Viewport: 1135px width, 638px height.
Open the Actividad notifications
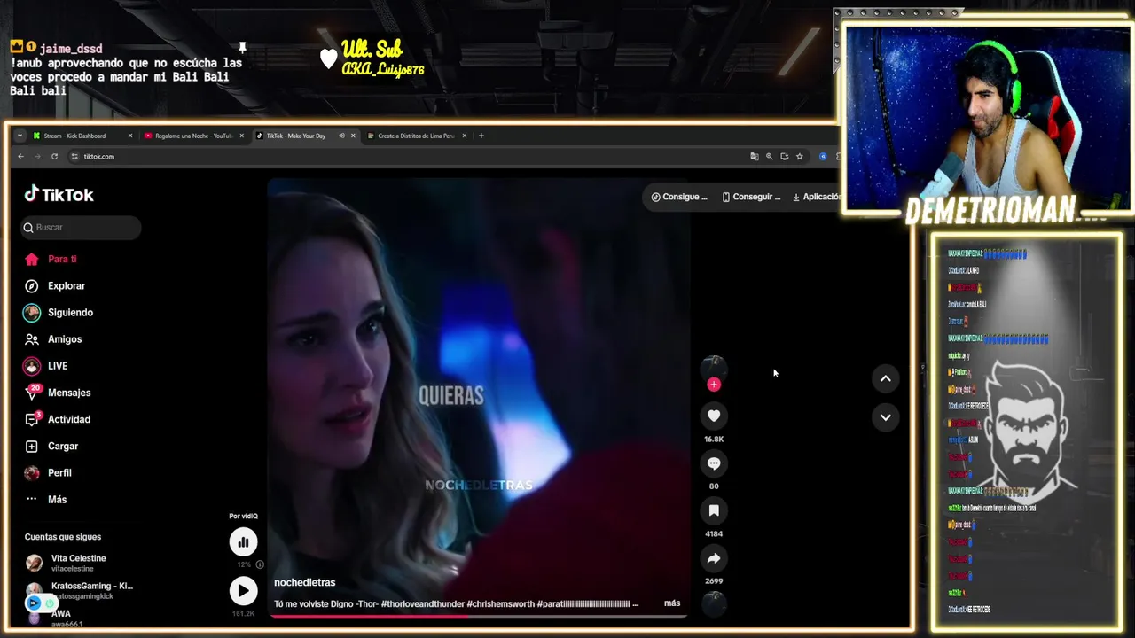(x=68, y=419)
